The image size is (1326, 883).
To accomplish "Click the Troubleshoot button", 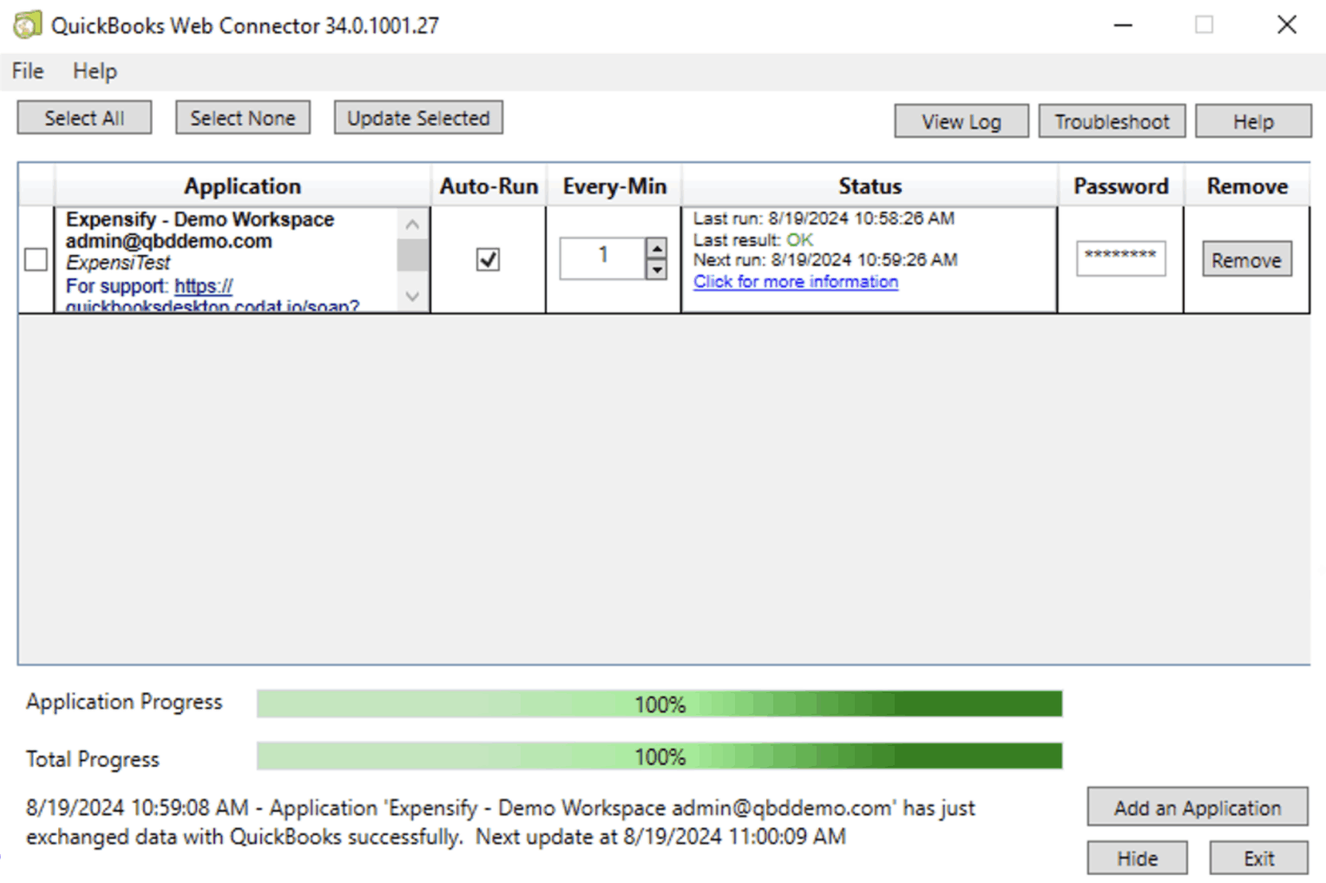I will click(1112, 121).
